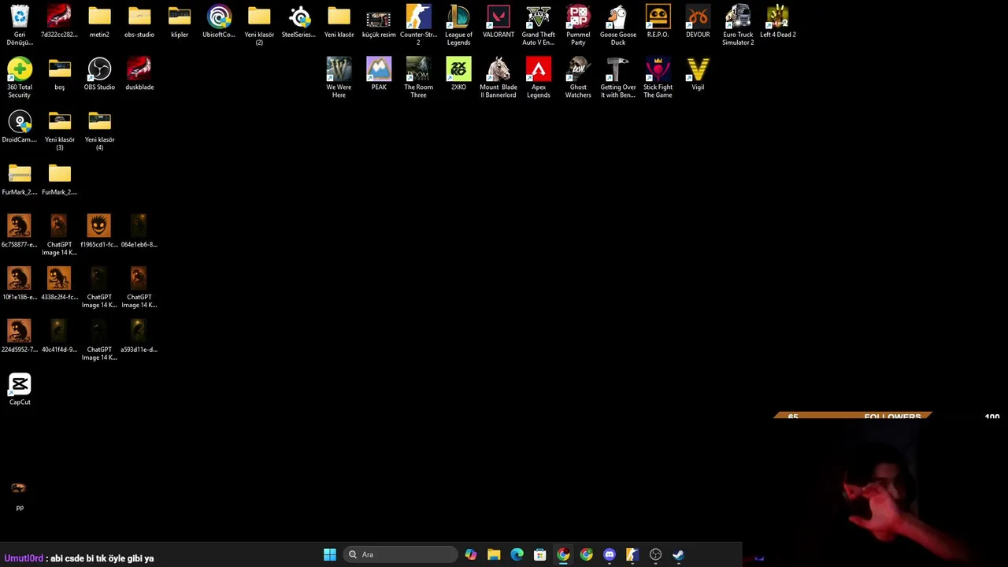Select the Euro Truck Simulator 2 icon
This screenshot has width=1008, height=567.
tap(738, 25)
